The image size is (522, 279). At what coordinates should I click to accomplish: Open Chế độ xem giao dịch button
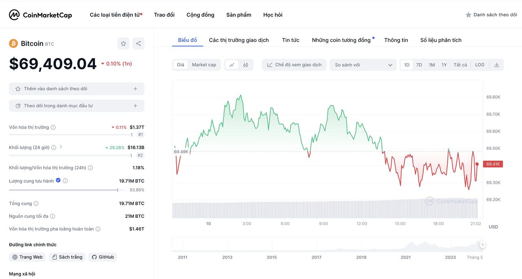[x=294, y=65]
